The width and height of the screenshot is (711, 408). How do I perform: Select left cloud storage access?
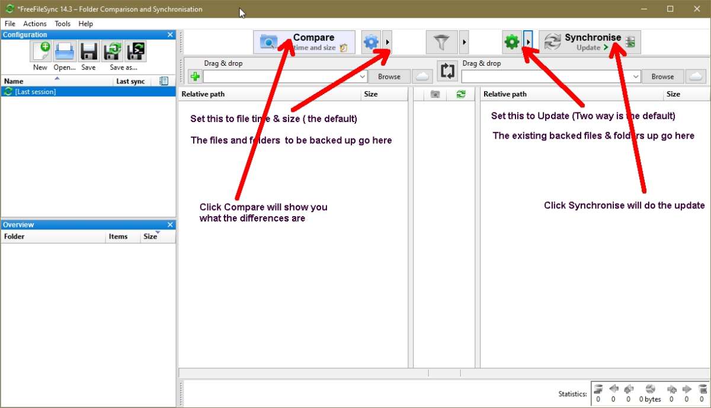(x=422, y=76)
